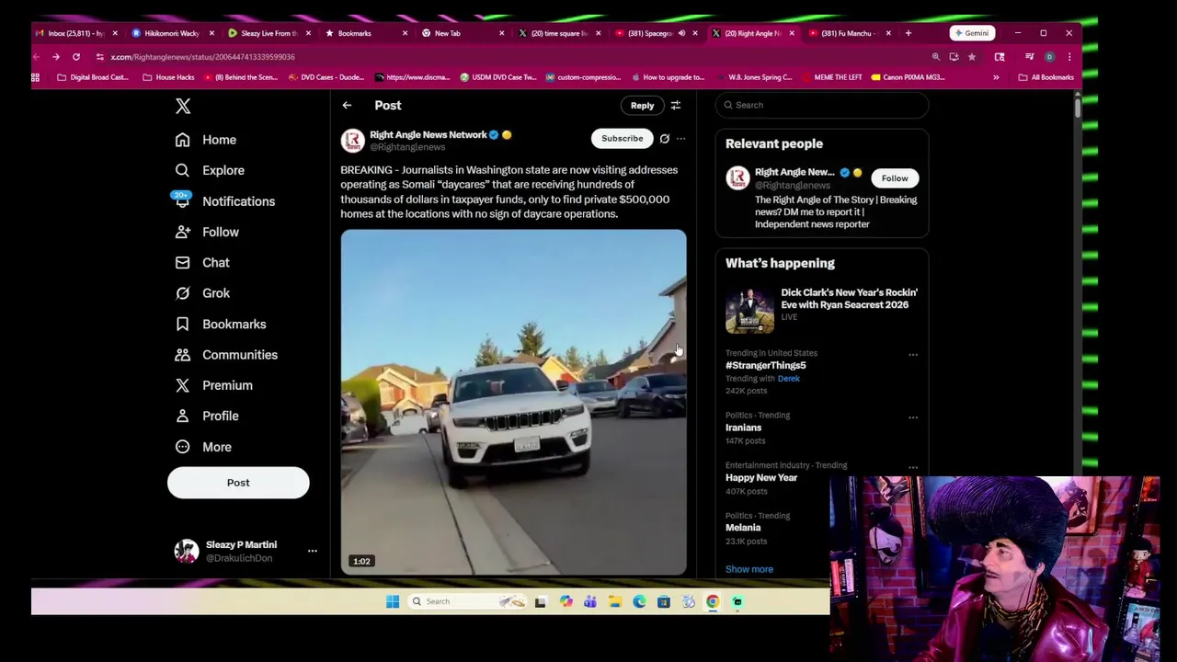Expand the bookmarks bar overflow chevron

[996, 77]
